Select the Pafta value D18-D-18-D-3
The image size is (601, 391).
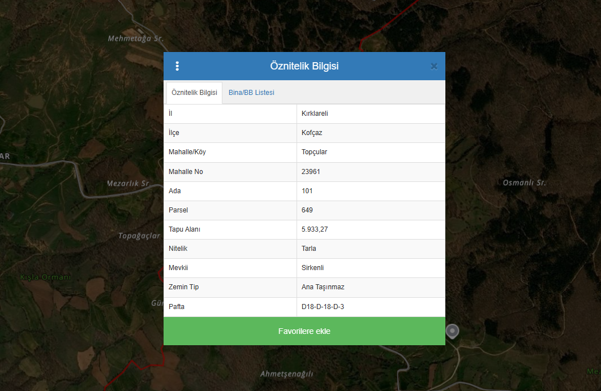coord(323,307)
